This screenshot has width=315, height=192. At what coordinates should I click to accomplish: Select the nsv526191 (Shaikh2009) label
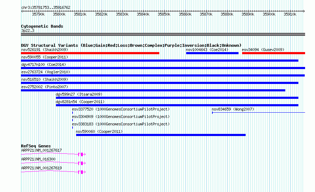[x=45, y=50]
